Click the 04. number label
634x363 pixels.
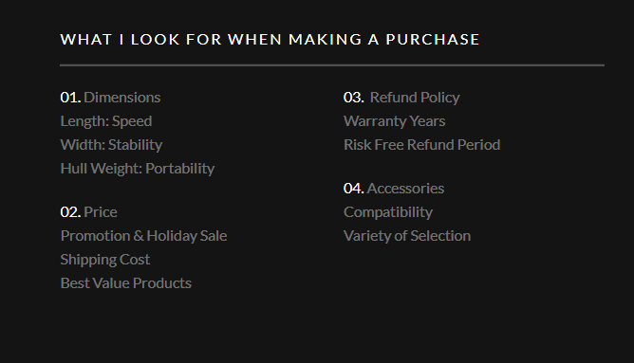[354, 189]
